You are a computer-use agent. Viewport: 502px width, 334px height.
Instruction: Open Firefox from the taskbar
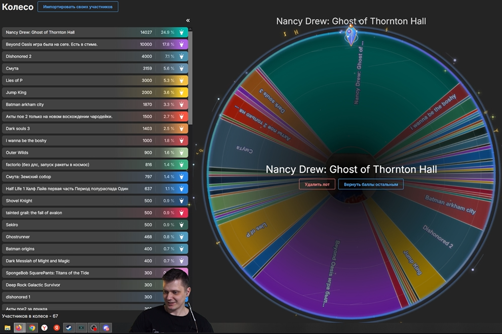coord(19,328)
